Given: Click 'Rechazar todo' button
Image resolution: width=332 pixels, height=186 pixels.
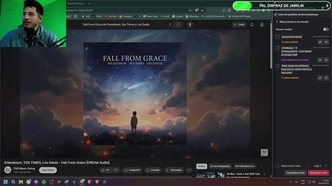Looking at the screenshot, I should [x=319, y=173].
